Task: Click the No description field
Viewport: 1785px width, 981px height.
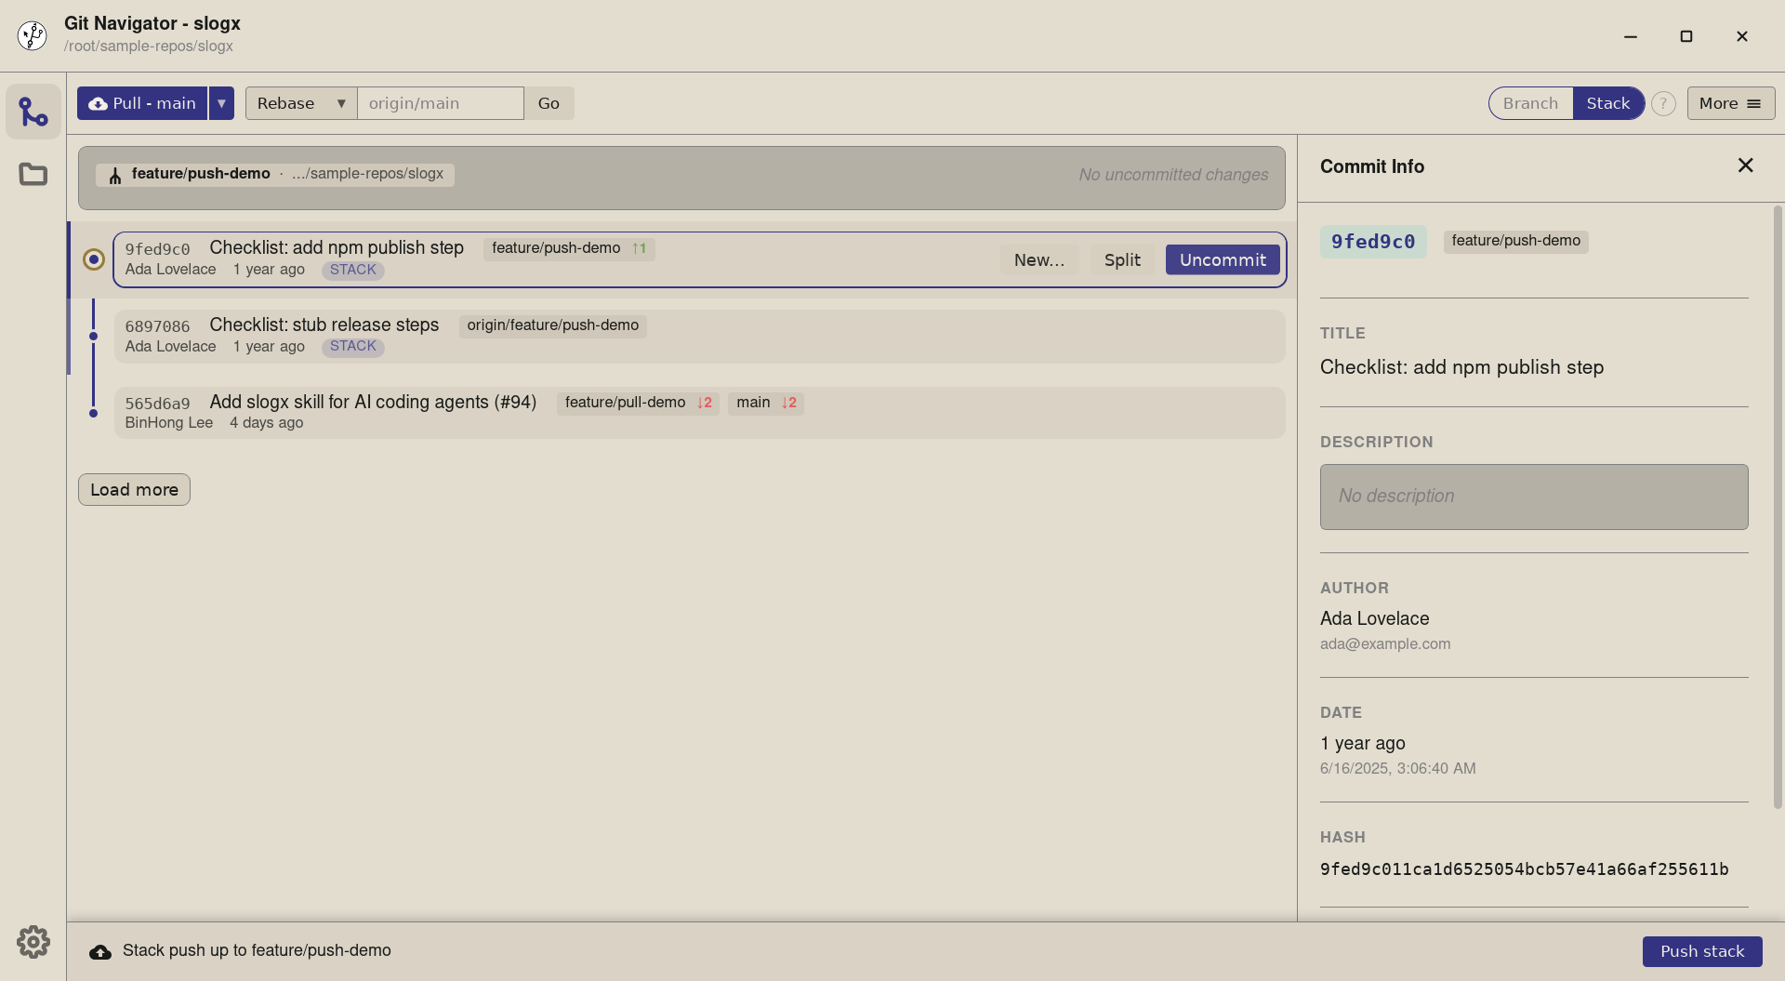Action: [x=1534, y=497]
